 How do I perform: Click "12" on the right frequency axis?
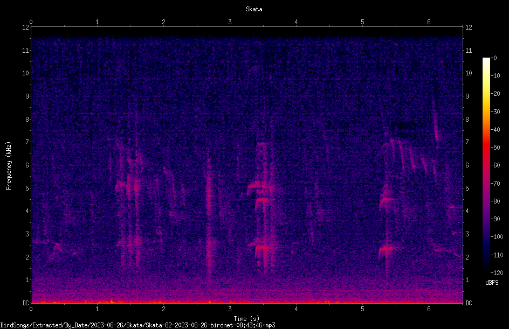[469, 27]
